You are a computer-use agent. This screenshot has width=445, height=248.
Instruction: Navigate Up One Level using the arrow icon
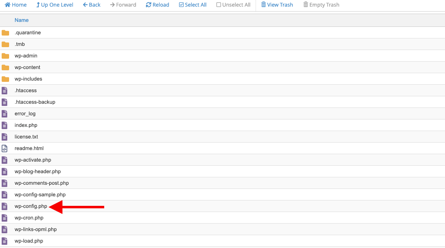(x=39, y=5)
